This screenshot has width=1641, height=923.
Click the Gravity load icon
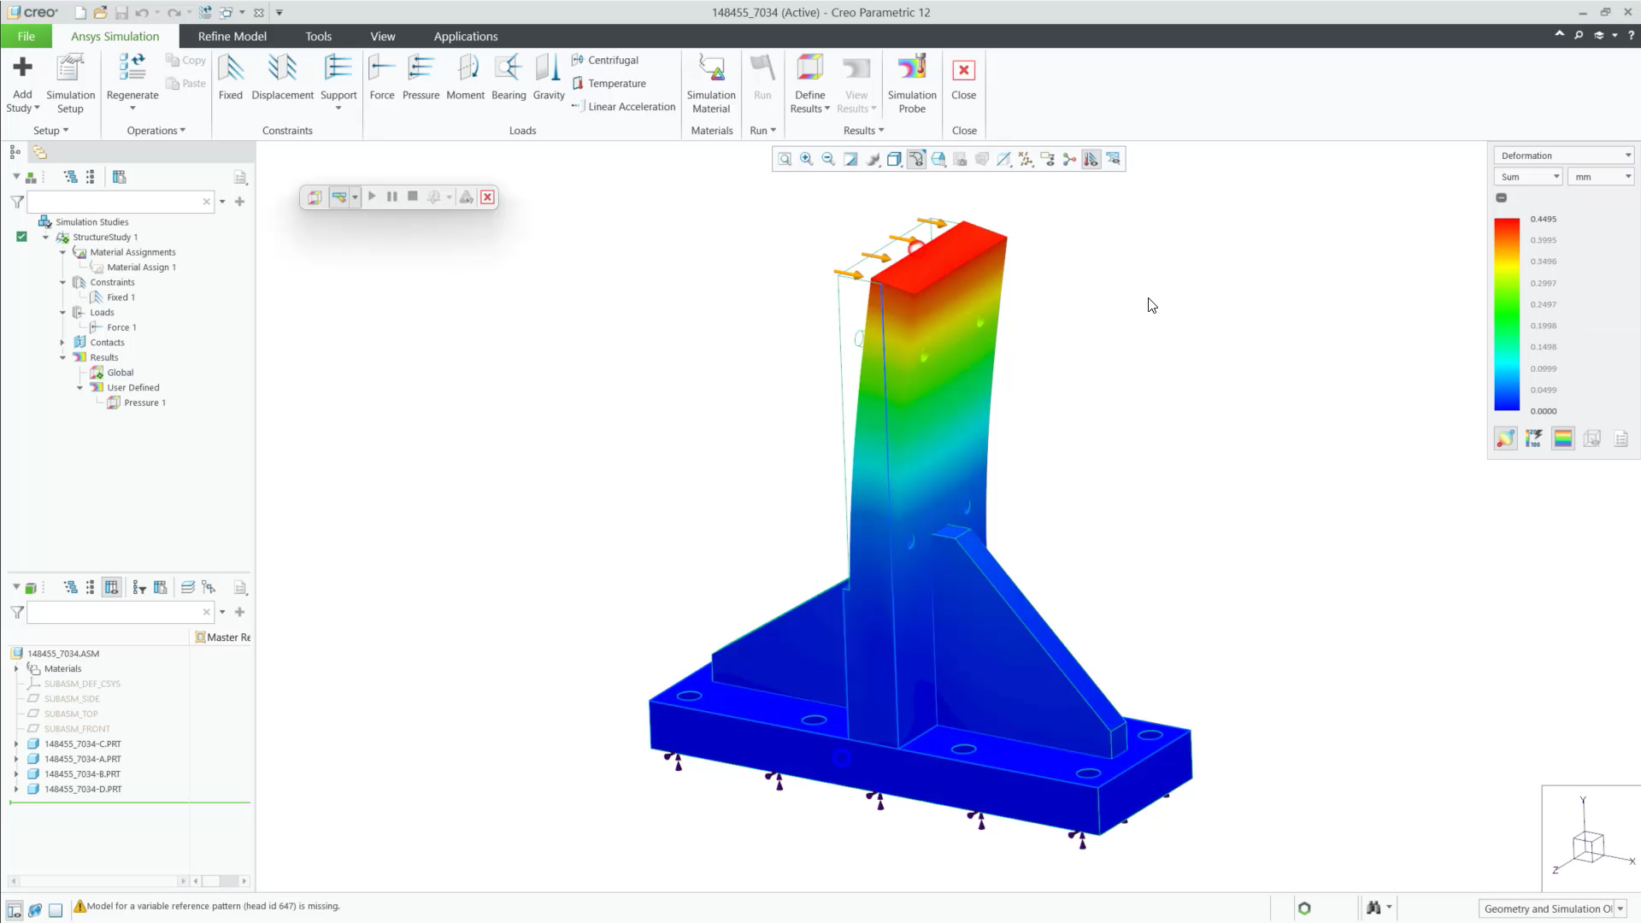pos(548,77)
